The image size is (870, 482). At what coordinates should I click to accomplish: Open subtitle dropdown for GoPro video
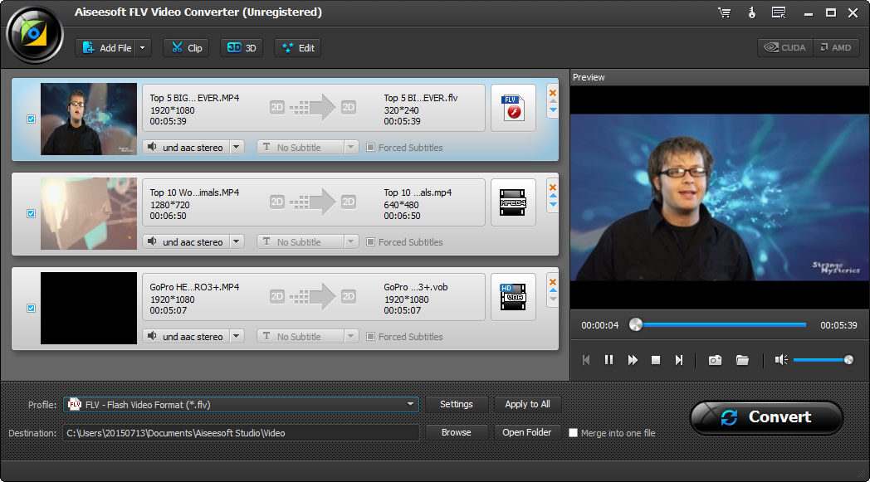point(350,336)
